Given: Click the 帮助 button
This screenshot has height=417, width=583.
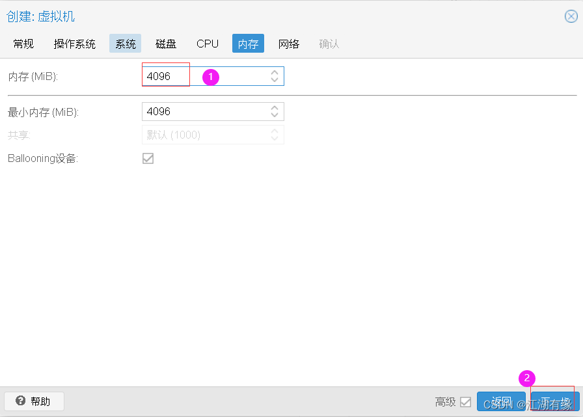Looking at the screenshot, I should (x=34, y=401).
